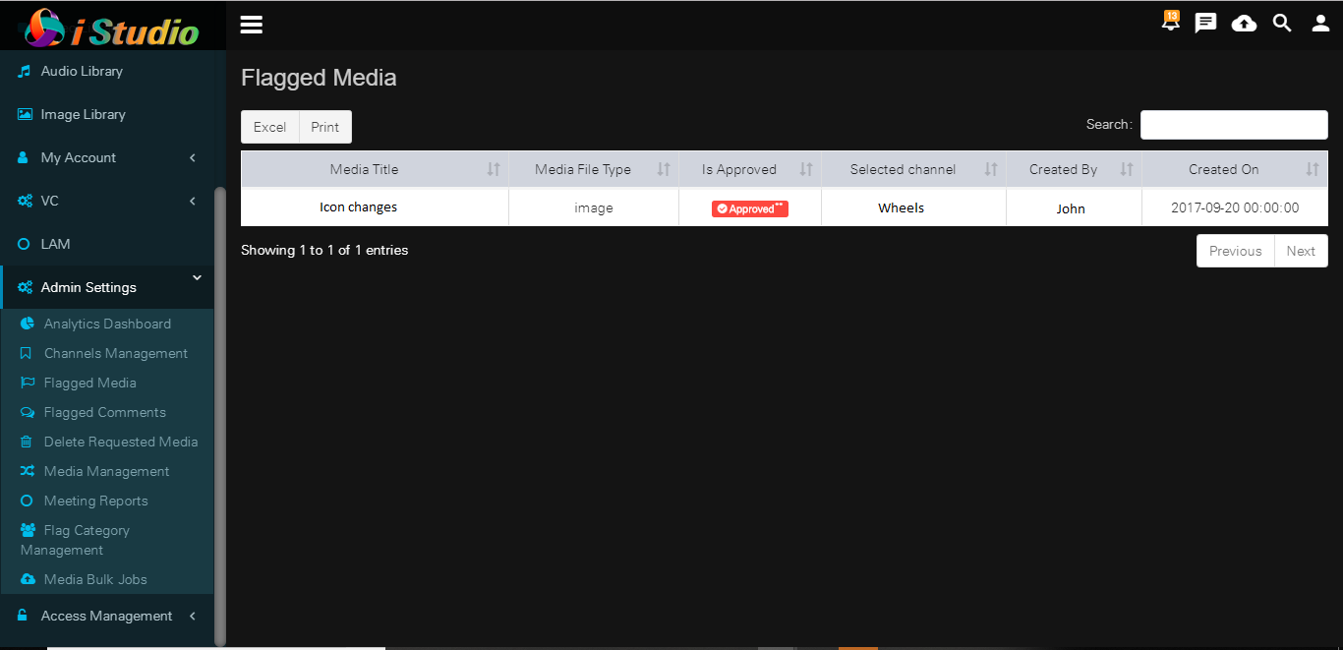Sort by Is Approved column arrows

(806, 169)
